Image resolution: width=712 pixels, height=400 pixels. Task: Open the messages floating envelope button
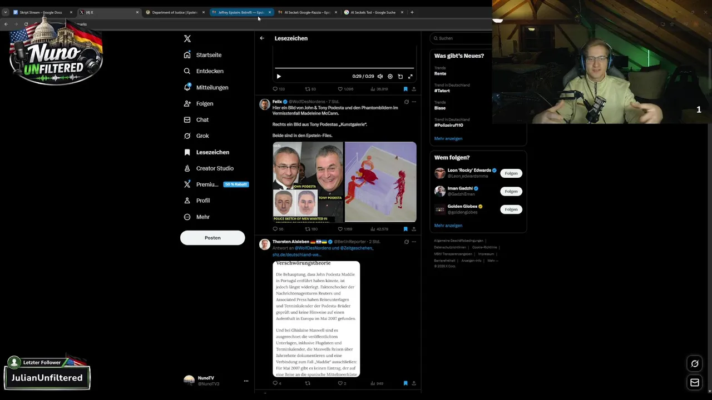[695, 382]
